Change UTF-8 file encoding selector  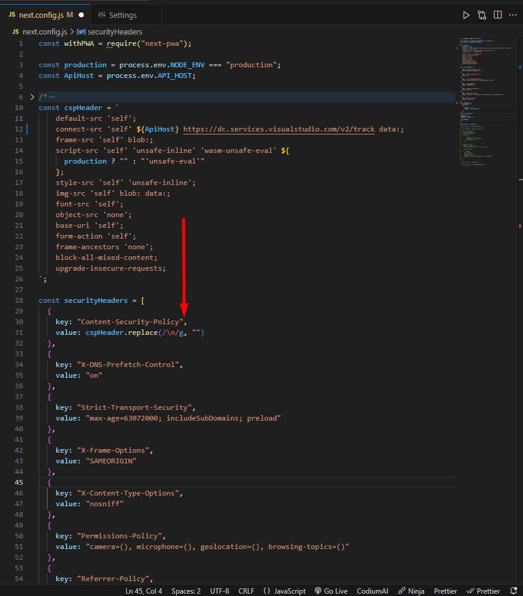(x=219, y=591)
